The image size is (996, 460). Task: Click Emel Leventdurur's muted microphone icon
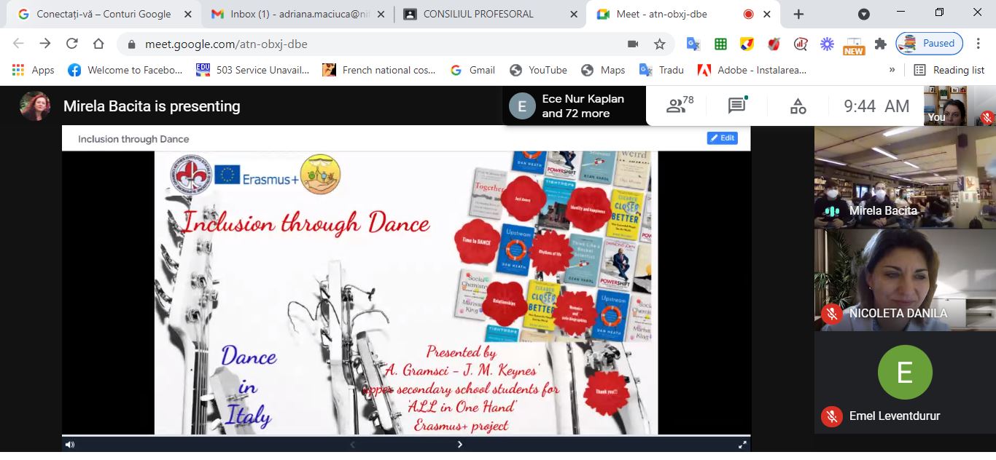(x=832, y=416)
